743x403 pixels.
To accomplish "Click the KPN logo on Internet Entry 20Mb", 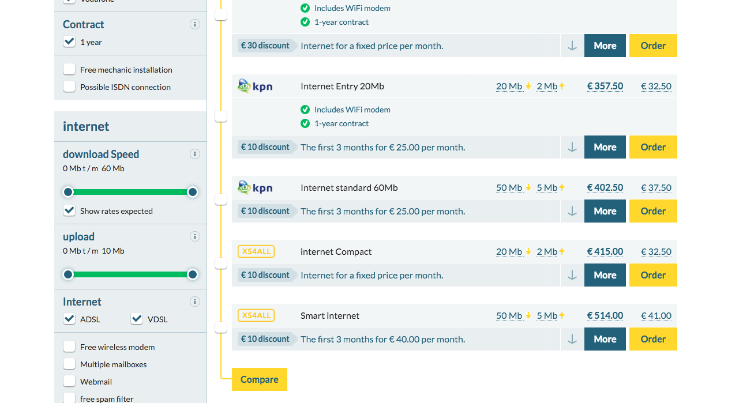I will click(x=255, y=86).
